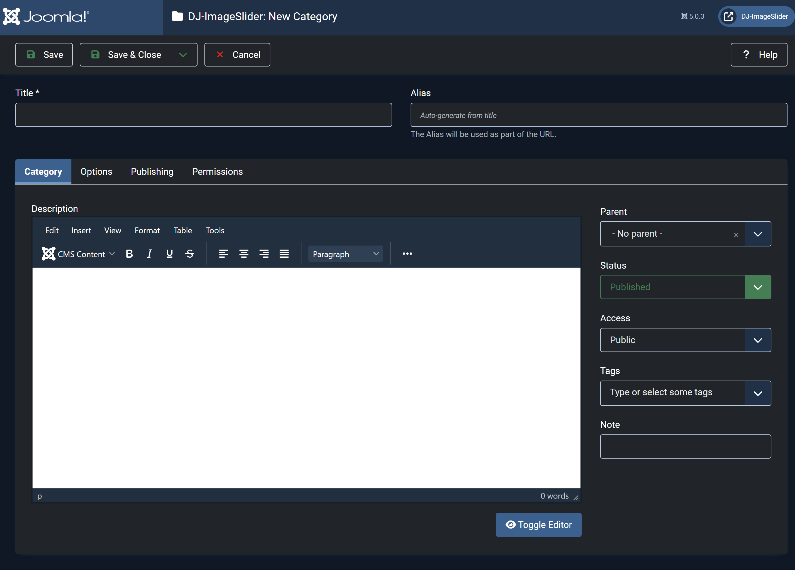
Task: Align text left in editor
Action: [223, 254]
